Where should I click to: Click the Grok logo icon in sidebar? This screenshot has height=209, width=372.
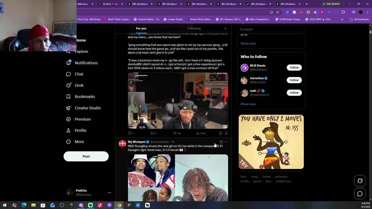[x=68, y=85]
